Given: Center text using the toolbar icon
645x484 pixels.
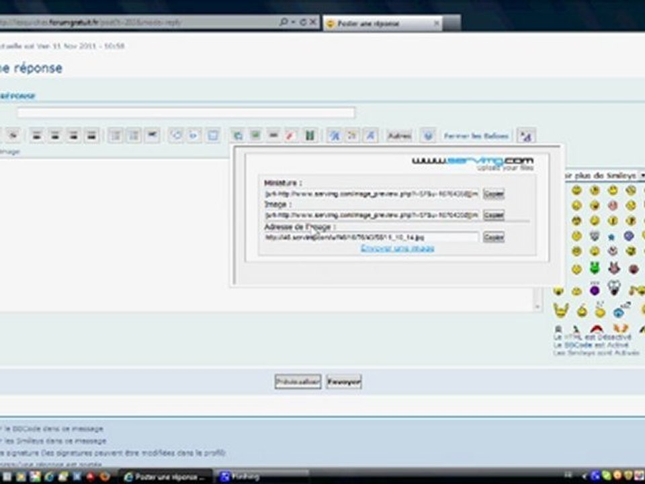Looking at the screenshot, I should point(55,135).
